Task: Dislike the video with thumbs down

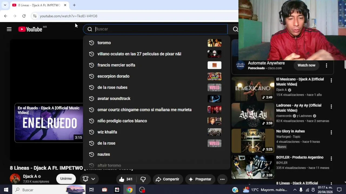Action: 143,179
